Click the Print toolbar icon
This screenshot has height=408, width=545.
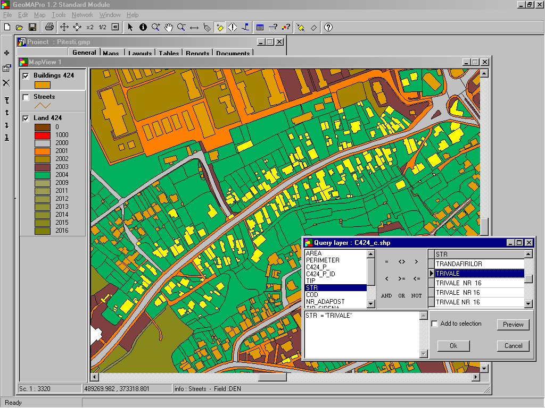pos(49,27)
